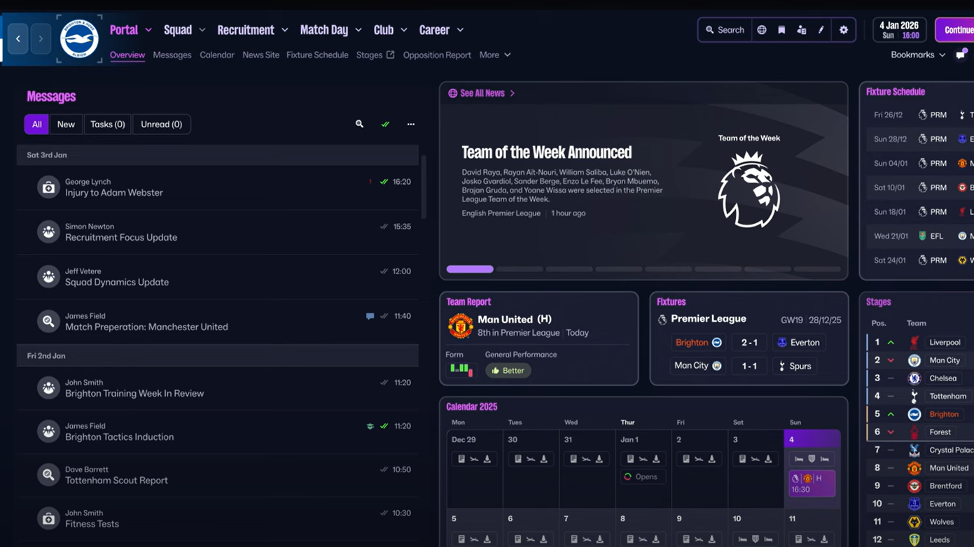Select first news carousel progress segment
This screenshot has width=974, height=547.
[x=470, y=269]
